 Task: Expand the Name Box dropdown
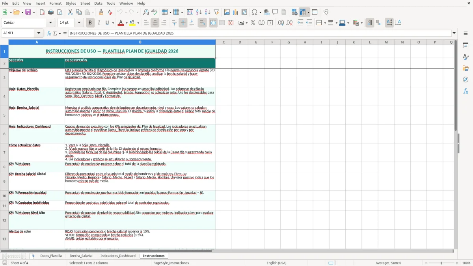(39, 33)
